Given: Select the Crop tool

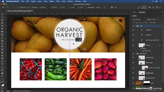Looking at the screenshot, I should [2, 26].
